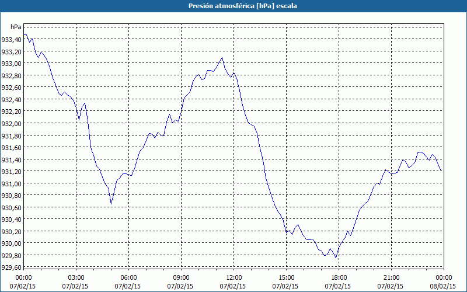
Task: Pick the 930,60 pressure label
Action: (11, 208)
